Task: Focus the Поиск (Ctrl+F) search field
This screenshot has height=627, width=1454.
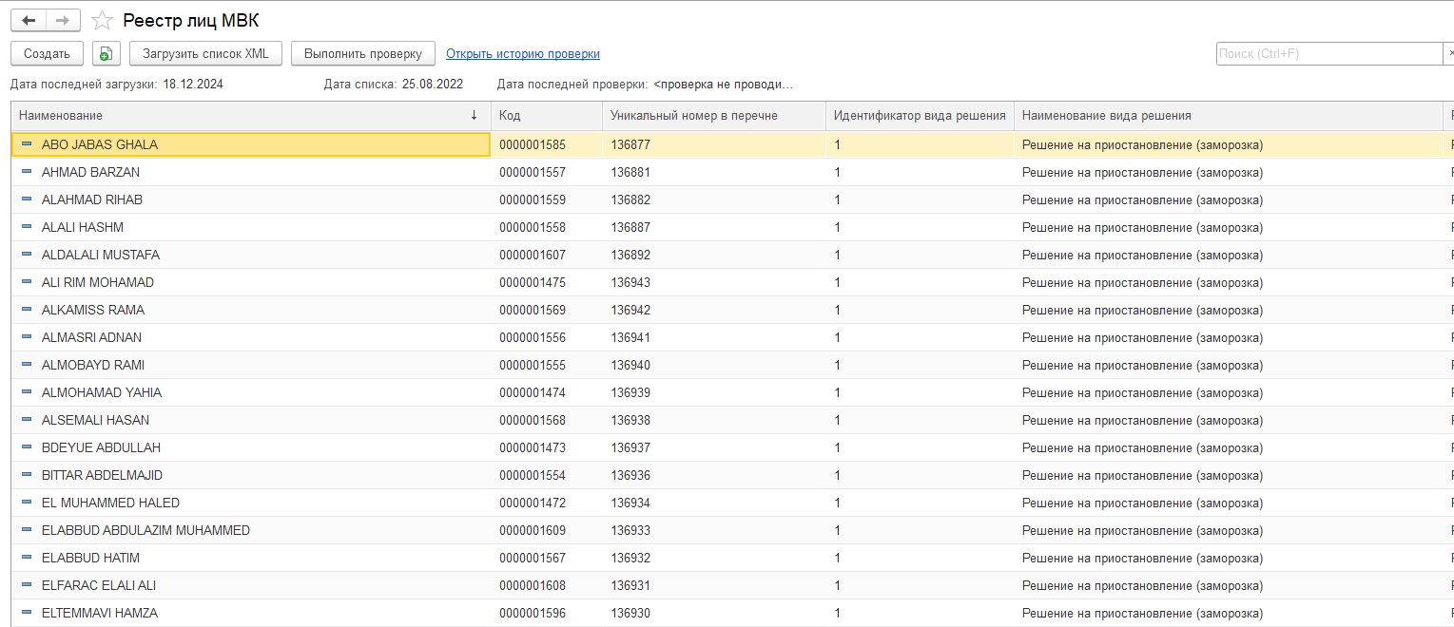Action: [1329, 54]
